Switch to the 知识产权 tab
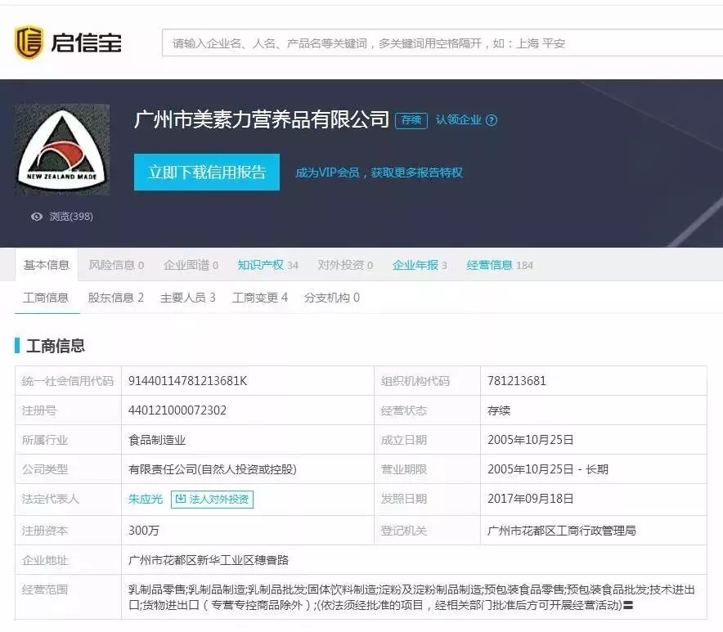 (268, 265)
